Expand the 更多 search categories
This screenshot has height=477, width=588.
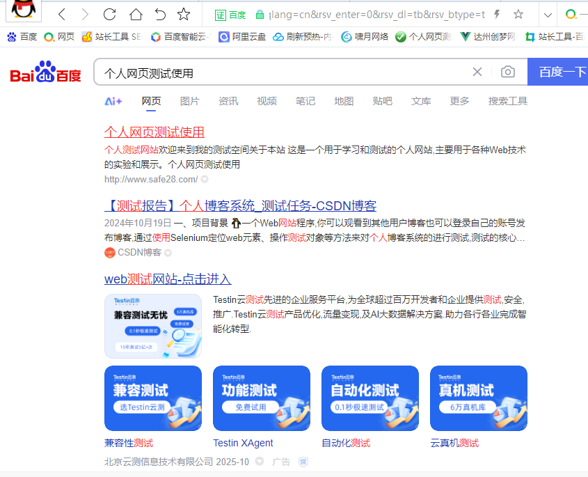point(459,101)
